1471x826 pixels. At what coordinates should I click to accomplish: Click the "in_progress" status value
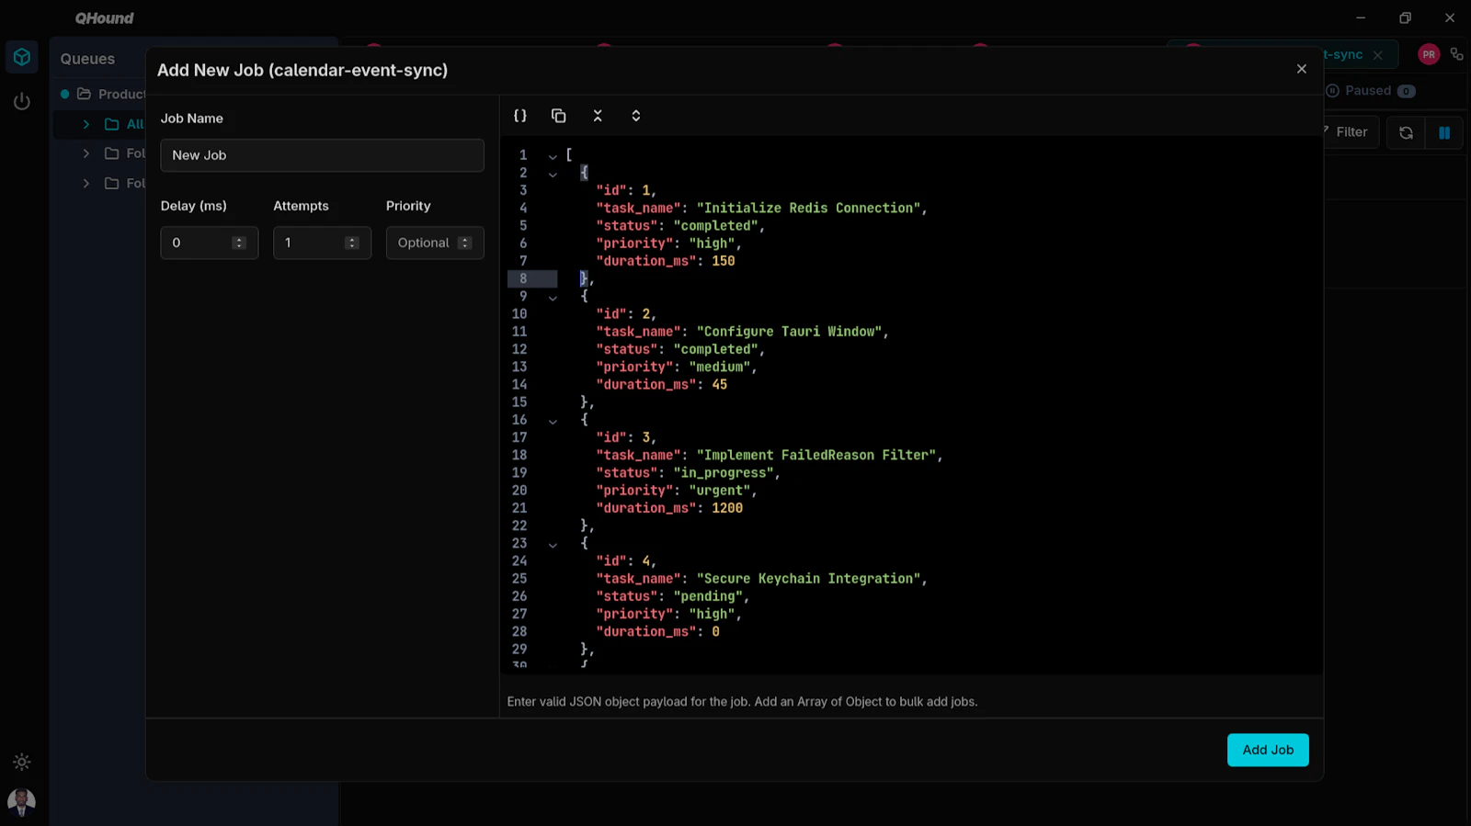[724, 472]
